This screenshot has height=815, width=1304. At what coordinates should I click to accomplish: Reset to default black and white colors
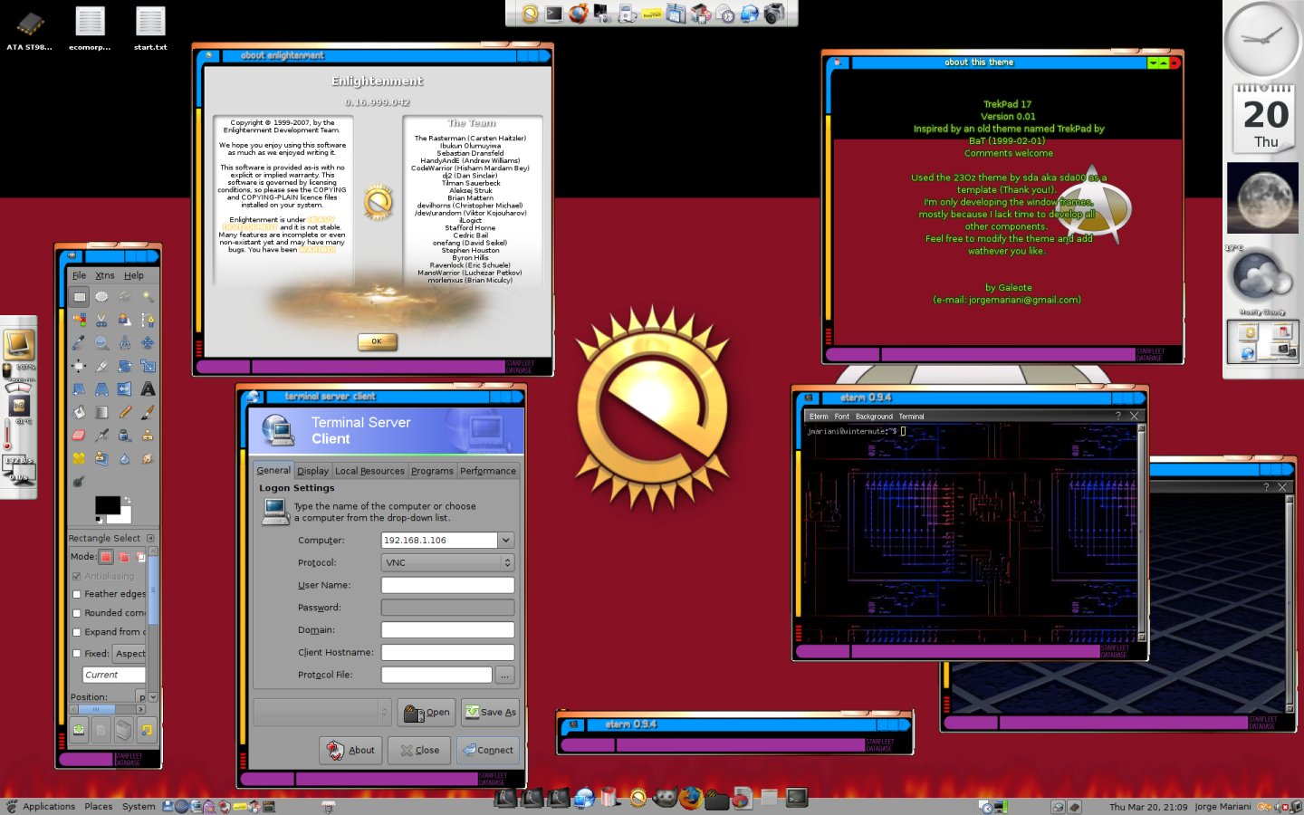(x=99, y=520)
